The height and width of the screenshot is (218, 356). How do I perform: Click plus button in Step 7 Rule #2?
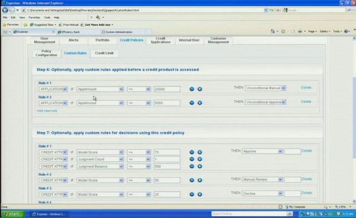(x=200, y=180)
